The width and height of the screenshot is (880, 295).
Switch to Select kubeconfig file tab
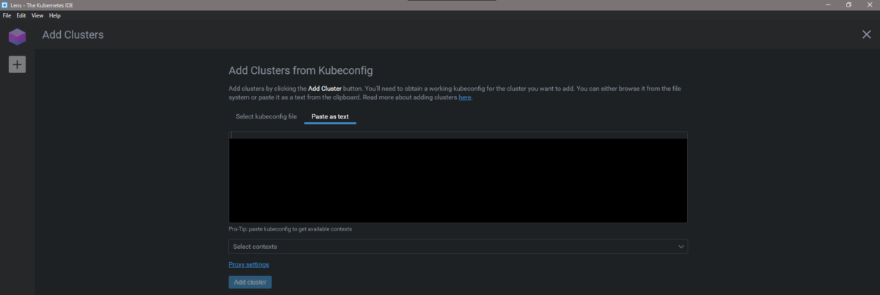tap(266, 116)
